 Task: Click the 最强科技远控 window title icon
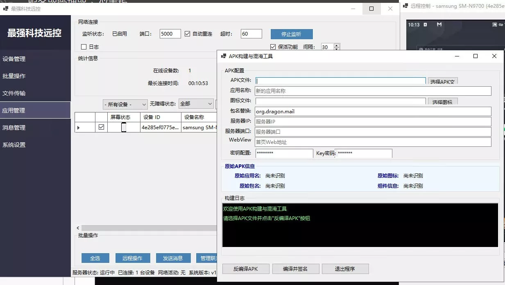coord(6,8)
